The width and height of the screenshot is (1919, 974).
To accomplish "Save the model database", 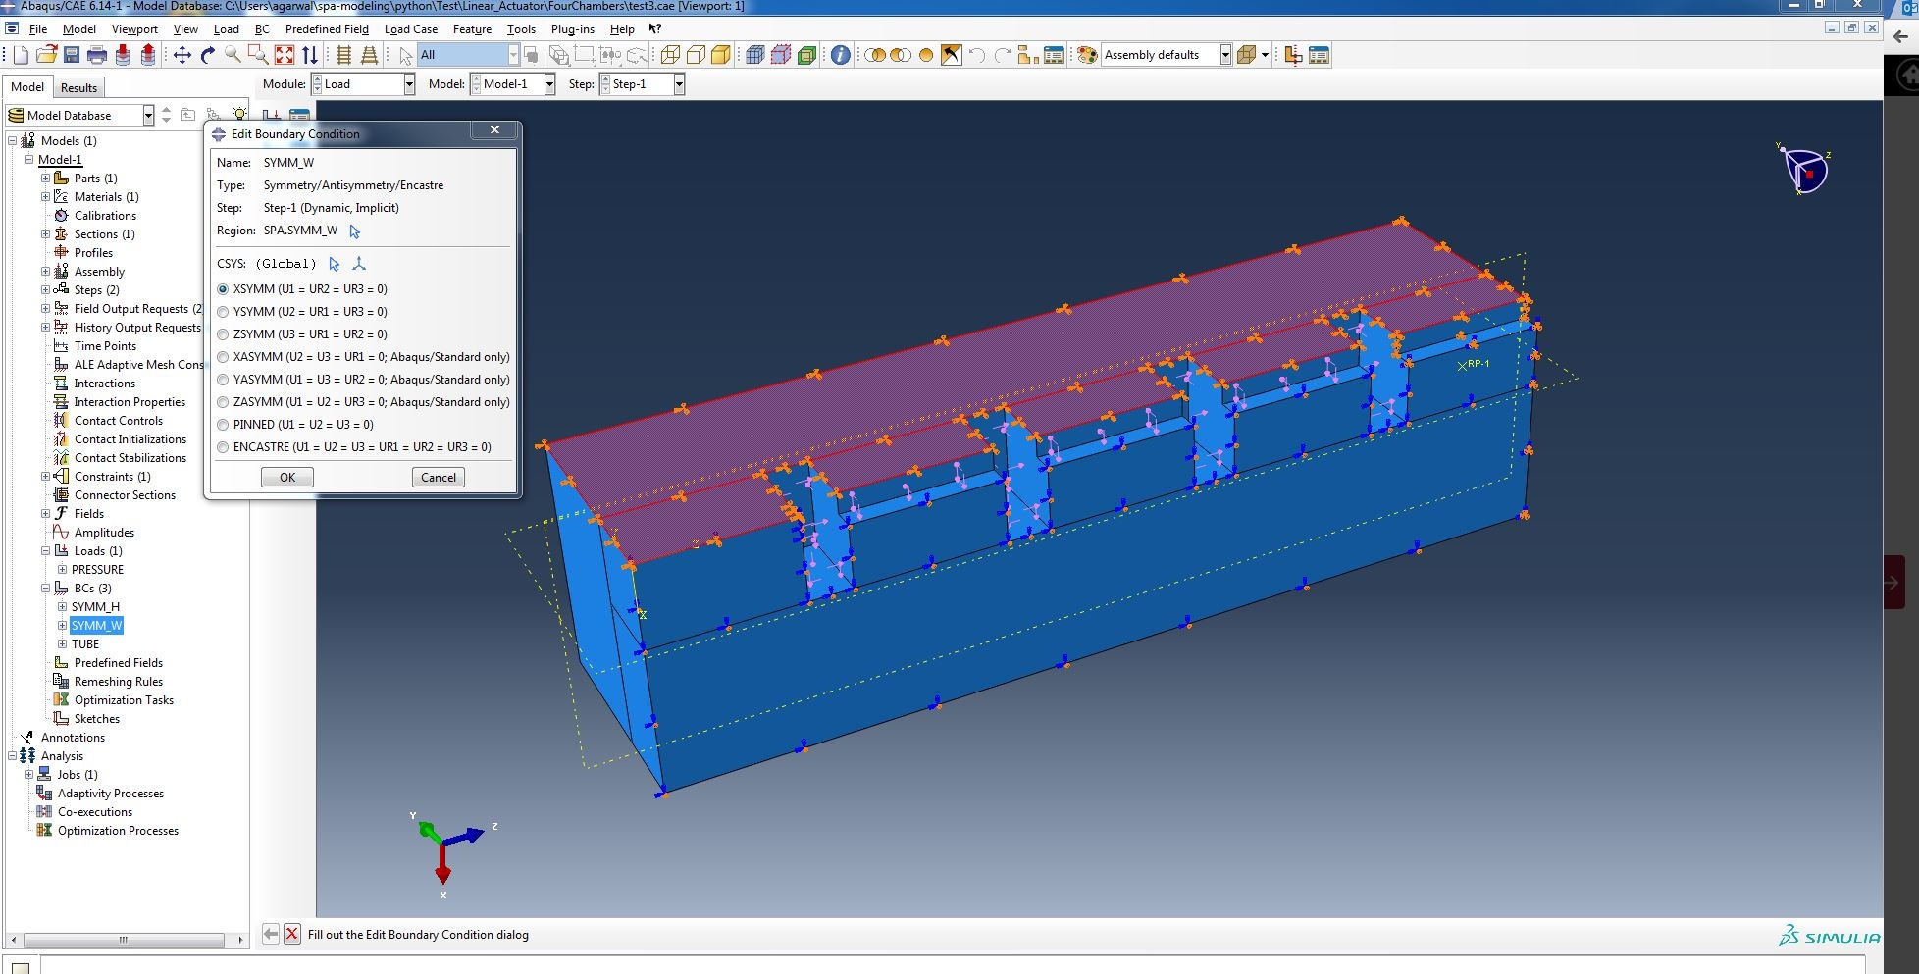I will pos(72,55).
